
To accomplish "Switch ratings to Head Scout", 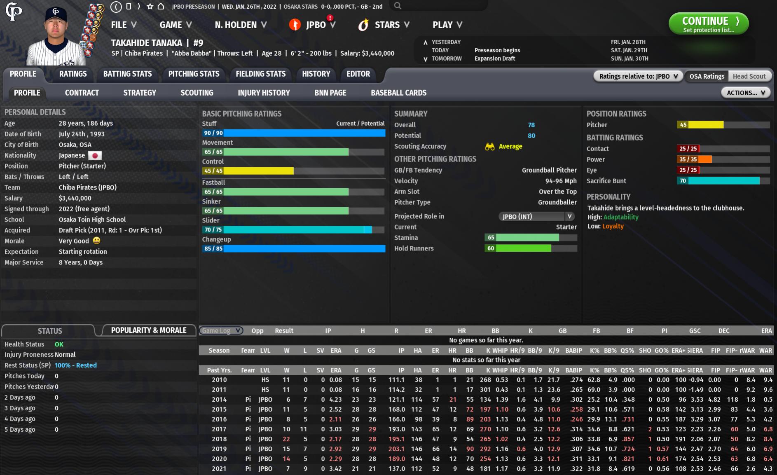I will [749, 76].
